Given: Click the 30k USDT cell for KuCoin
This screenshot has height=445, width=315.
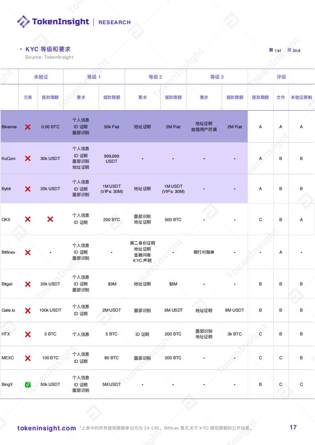Looking at the screenshot, I should (50, 158).
